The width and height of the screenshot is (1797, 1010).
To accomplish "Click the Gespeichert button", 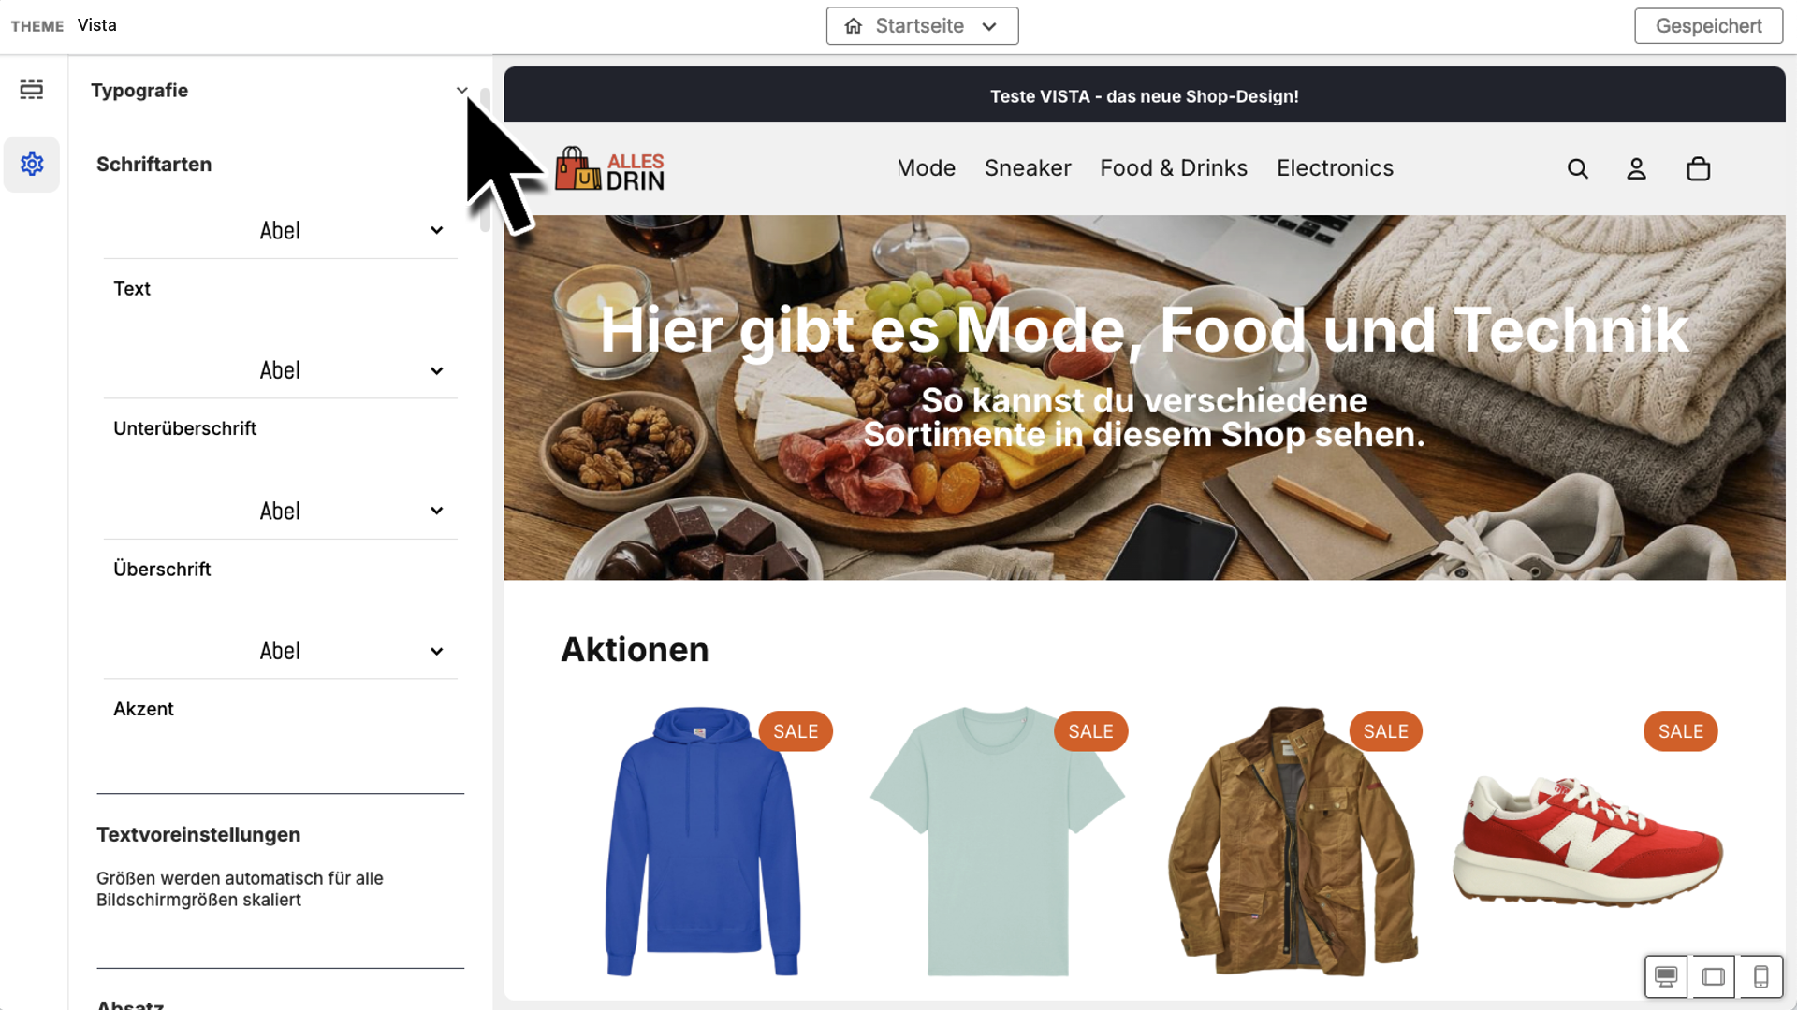I will tap(1708, 26).
